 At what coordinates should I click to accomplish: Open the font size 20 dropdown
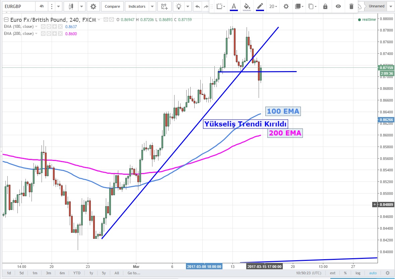click(273, 6)
